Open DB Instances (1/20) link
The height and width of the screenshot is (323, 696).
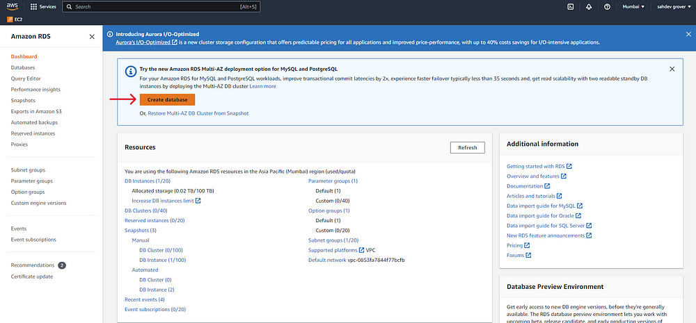[x=148, y=181]
